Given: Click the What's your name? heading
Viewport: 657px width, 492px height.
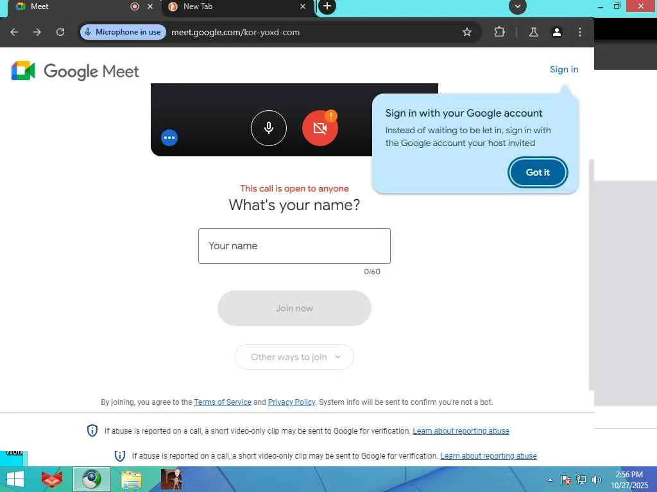Looking at the screenshot, I should [294, 205].
